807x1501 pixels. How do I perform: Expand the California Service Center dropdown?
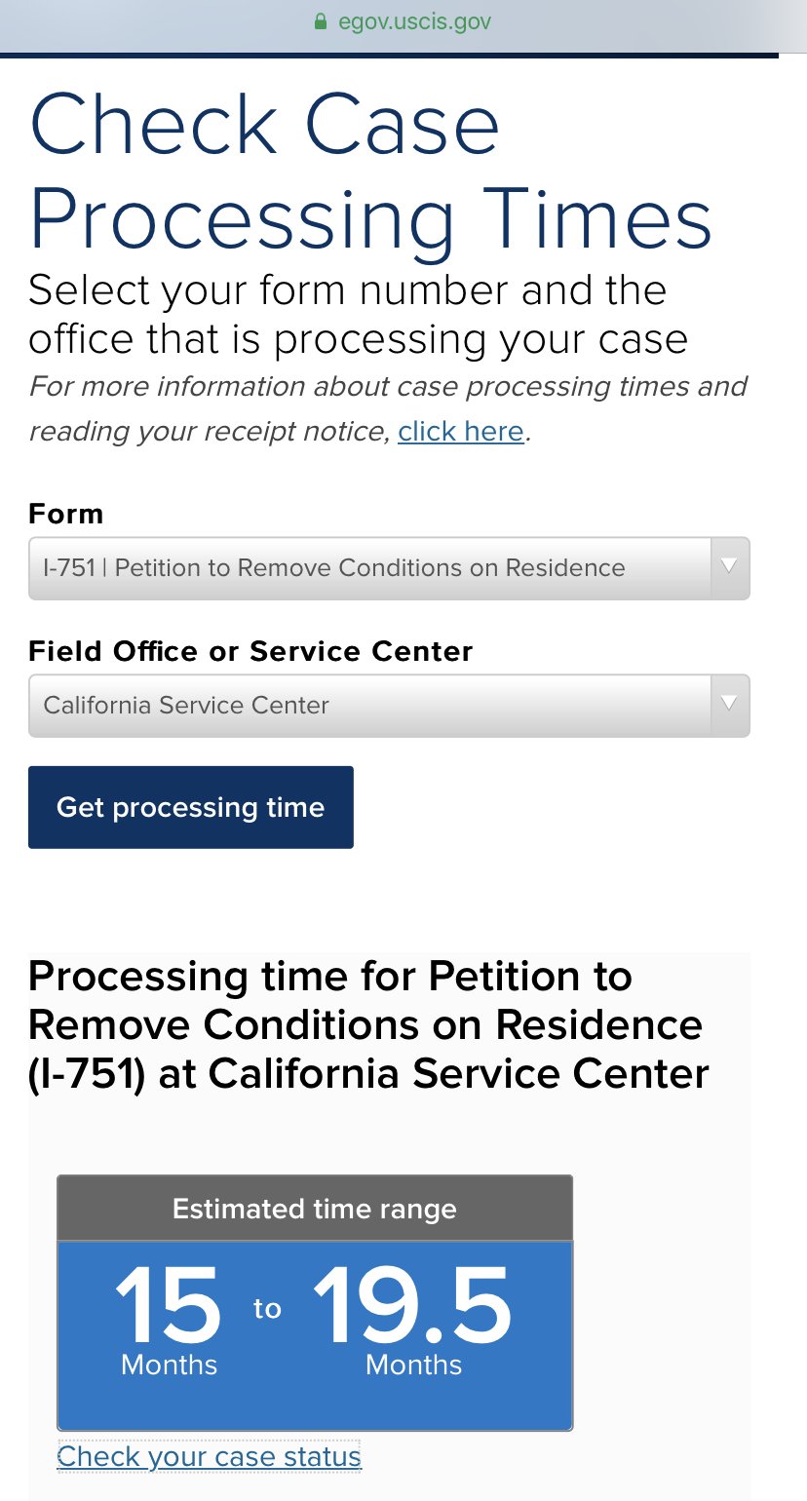389,706
